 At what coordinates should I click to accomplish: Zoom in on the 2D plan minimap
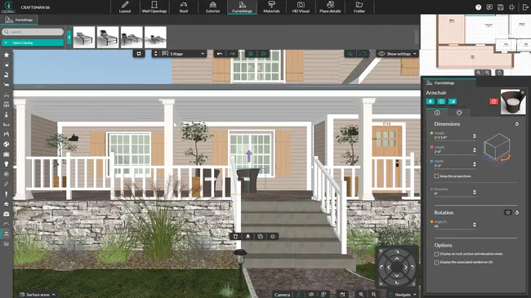pos(478,73)
